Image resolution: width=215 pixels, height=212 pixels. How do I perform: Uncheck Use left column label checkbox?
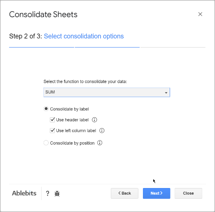coord(52,131)
